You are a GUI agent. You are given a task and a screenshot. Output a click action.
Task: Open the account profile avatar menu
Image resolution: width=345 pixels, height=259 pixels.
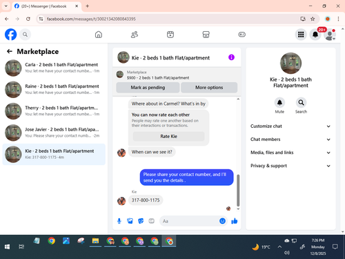330,35
